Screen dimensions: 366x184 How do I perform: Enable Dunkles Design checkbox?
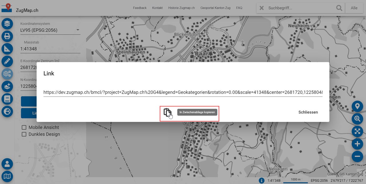24,134
